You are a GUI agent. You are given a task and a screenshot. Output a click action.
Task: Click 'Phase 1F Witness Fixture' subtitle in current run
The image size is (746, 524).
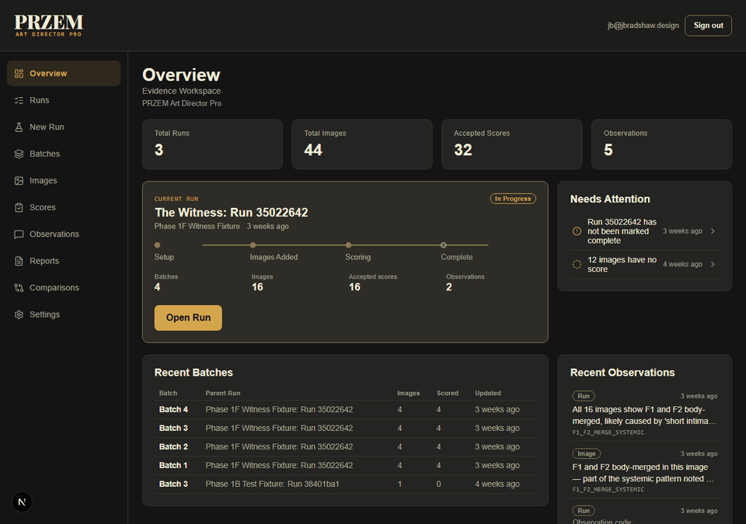tap(197, 227)
